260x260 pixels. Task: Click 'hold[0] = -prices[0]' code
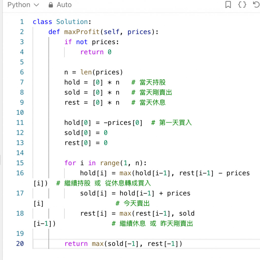103,123
